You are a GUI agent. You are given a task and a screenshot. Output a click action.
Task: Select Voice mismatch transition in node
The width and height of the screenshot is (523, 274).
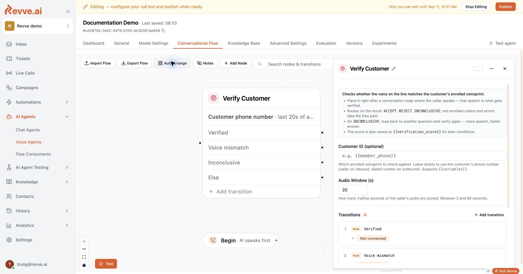[x=261, y=148]
